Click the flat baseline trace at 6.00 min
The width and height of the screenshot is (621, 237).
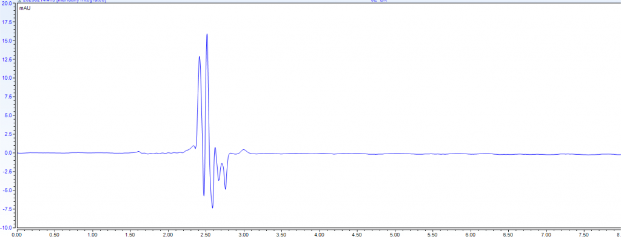(x=471, y=154)
